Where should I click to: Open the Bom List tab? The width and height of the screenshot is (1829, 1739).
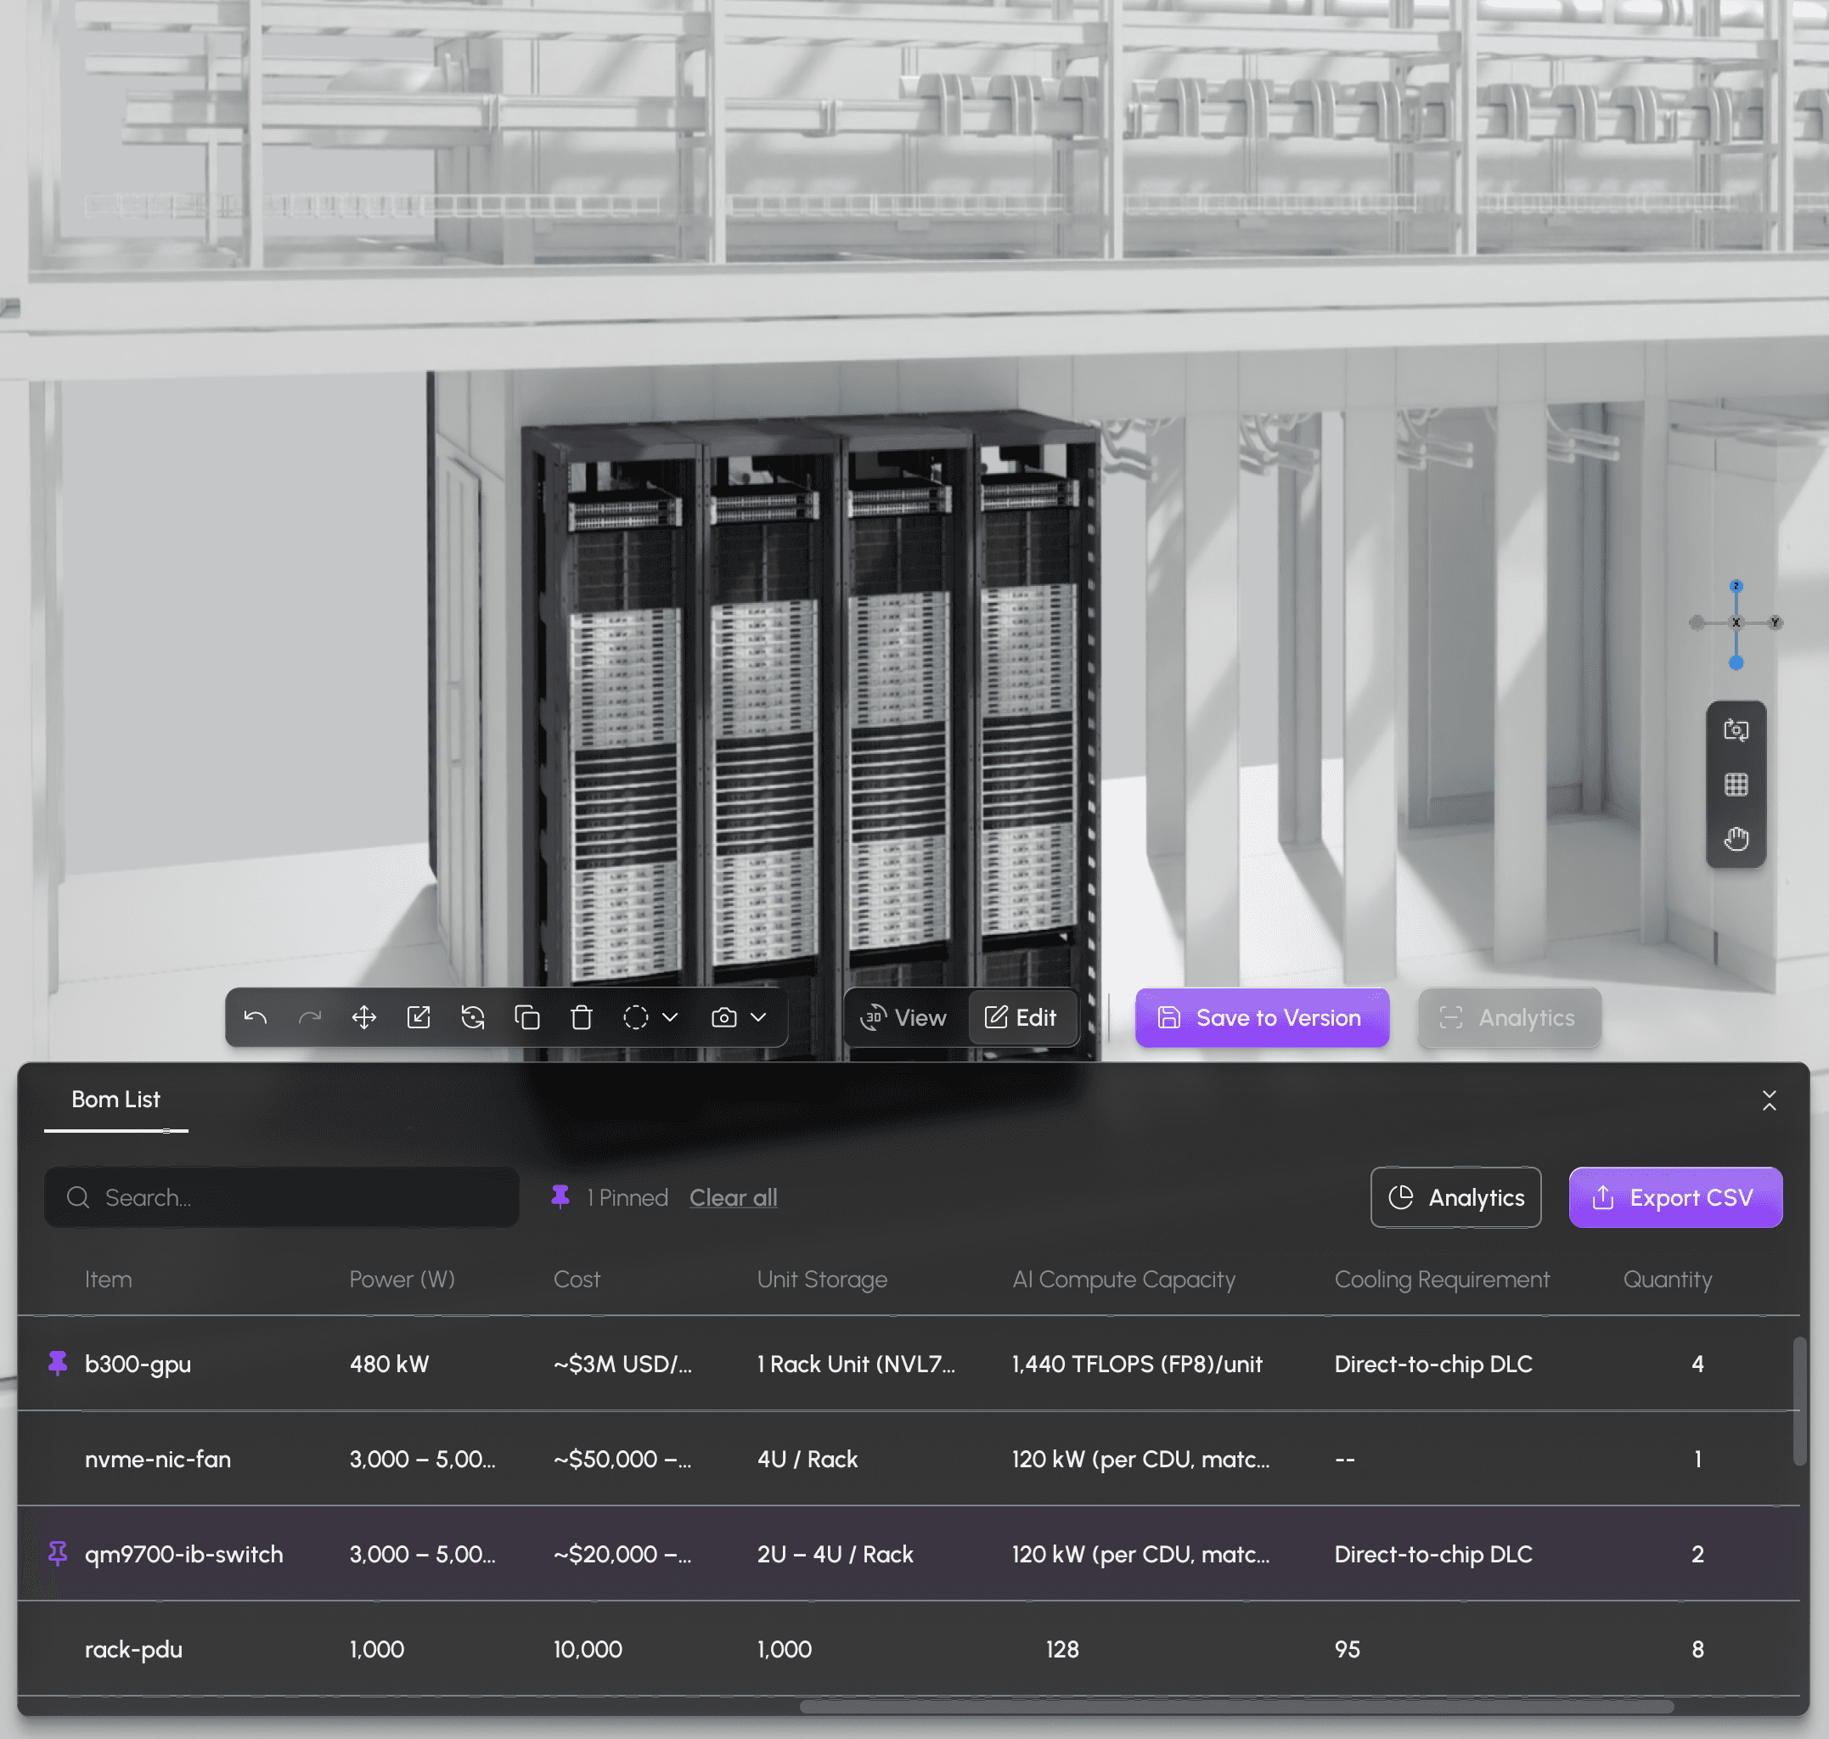click(x=115, y=1100)
